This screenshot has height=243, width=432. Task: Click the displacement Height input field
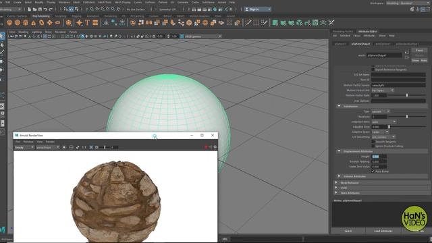(x=379, y=156)
